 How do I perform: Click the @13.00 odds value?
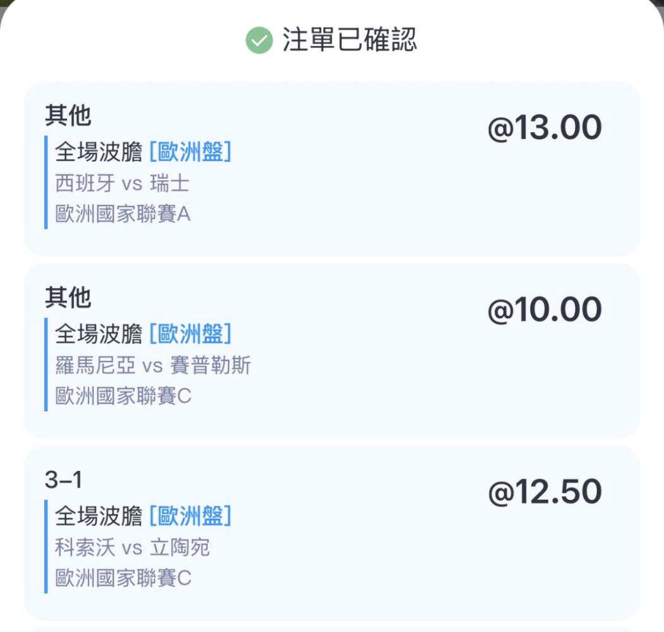coord(545,127)
